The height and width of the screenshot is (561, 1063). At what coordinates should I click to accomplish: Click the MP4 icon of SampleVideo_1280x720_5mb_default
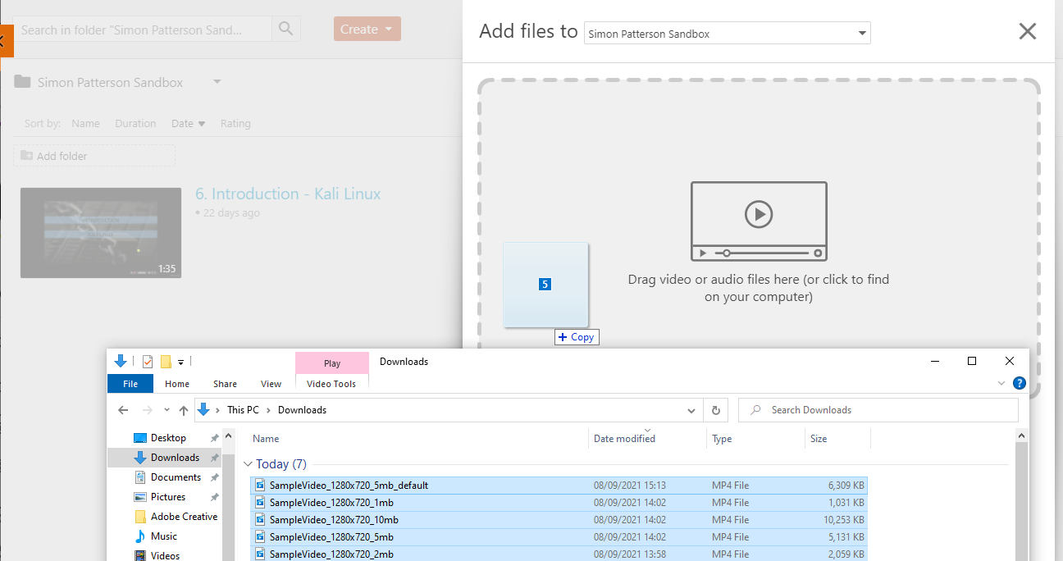pos(261,486)
